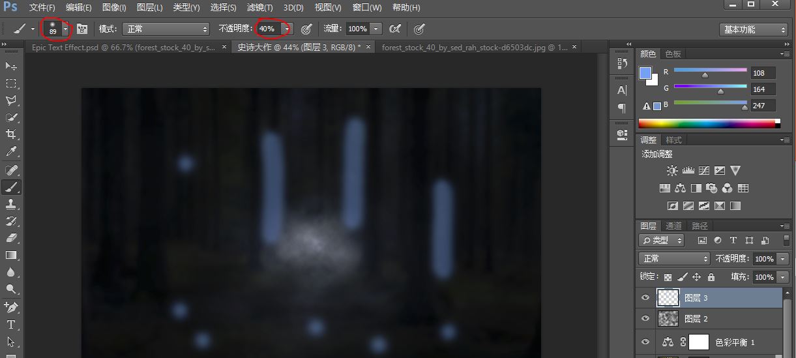Open the brush panel toggle icon
This screenshot has height=358, width=796.
pyautogui.click(x=82, y=29)
